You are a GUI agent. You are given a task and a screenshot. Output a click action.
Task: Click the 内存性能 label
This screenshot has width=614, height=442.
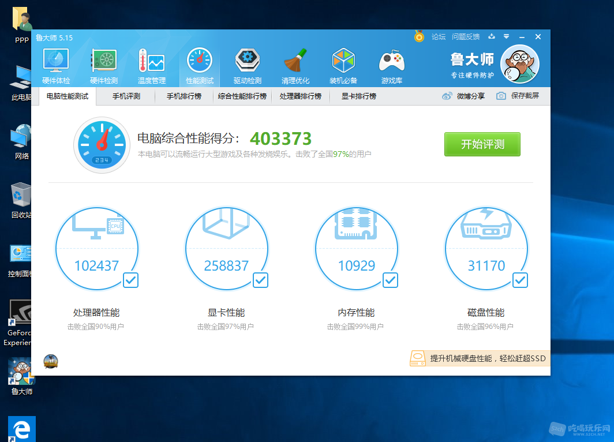pyautogui.click(x=357, y=313)
